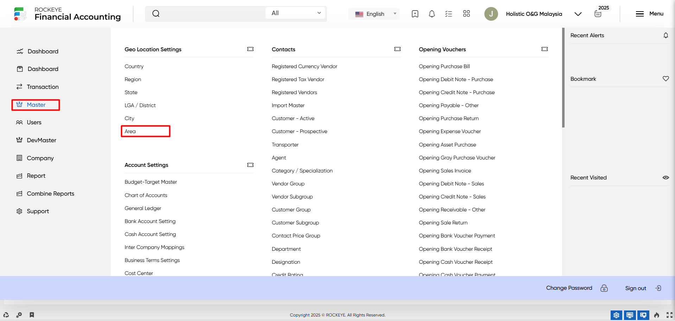The height and width of the screenshot is (321, 675).
Task: Click the Change Password text
Action: pos(569,288)
